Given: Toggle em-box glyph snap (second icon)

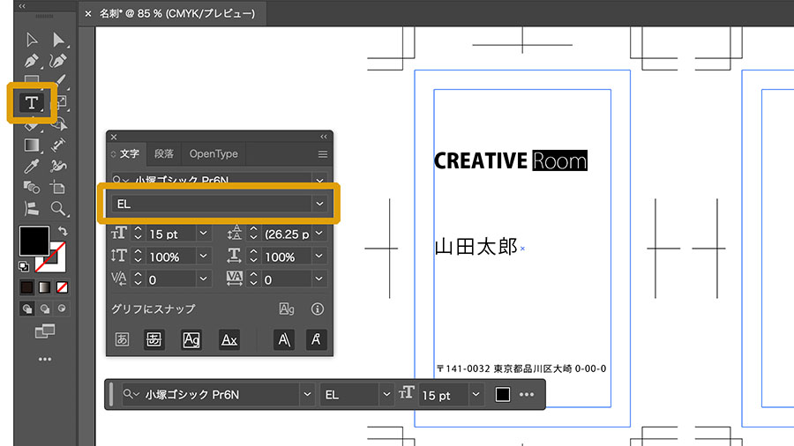Looking at the screenshot, I should coord(154,339).
